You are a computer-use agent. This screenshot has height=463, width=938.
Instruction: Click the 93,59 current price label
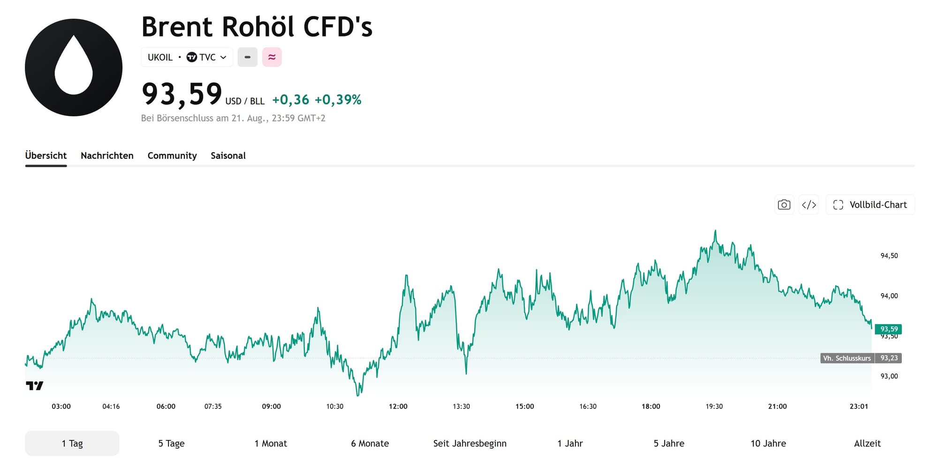[x=888, y=329]
